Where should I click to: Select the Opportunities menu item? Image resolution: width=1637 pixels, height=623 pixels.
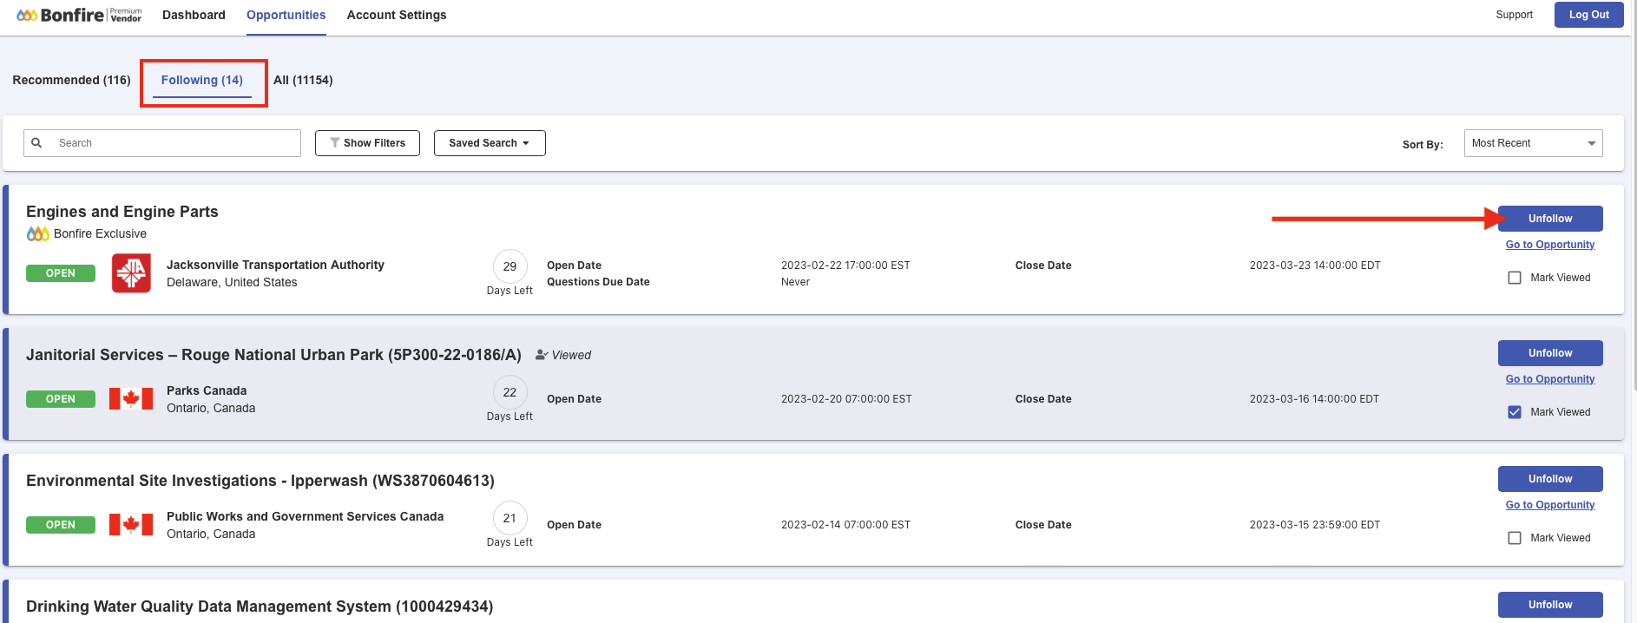pos(286,15)
